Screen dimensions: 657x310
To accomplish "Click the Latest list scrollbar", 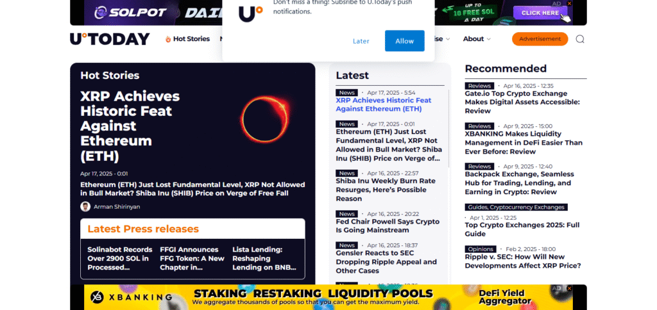I will point(448,128).
